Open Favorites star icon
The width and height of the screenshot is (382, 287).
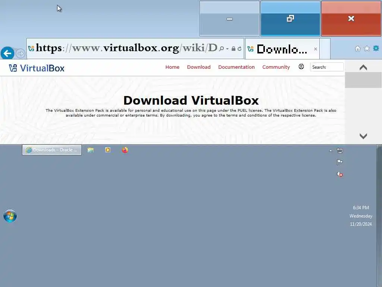tap(367, 48)
